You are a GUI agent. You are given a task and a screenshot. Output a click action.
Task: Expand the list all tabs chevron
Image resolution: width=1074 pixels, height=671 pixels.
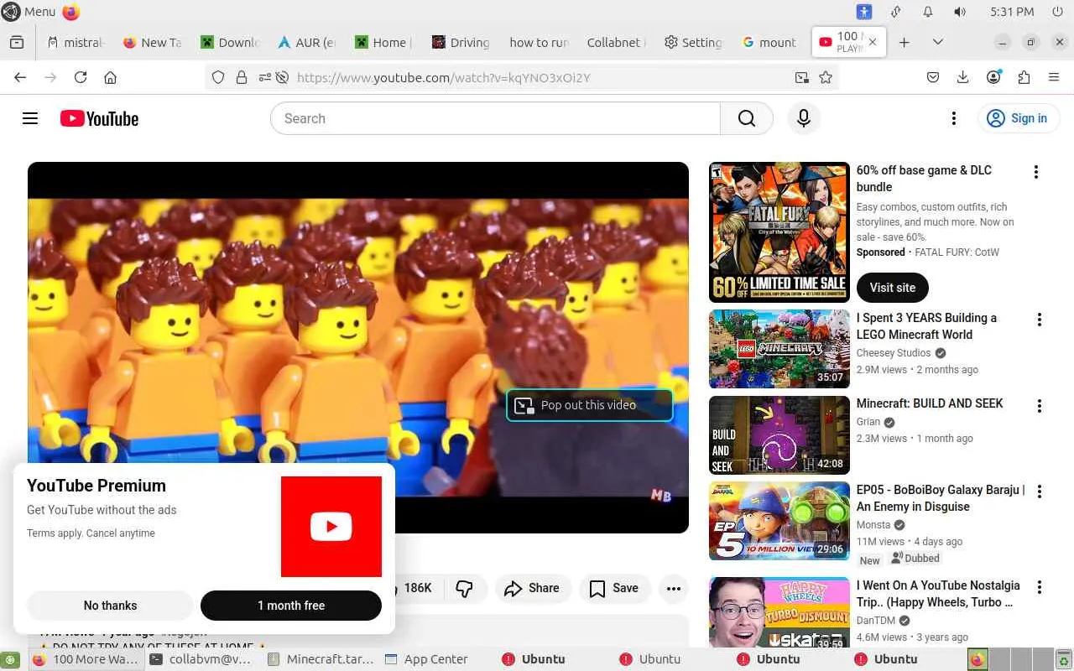click(938, 42)
